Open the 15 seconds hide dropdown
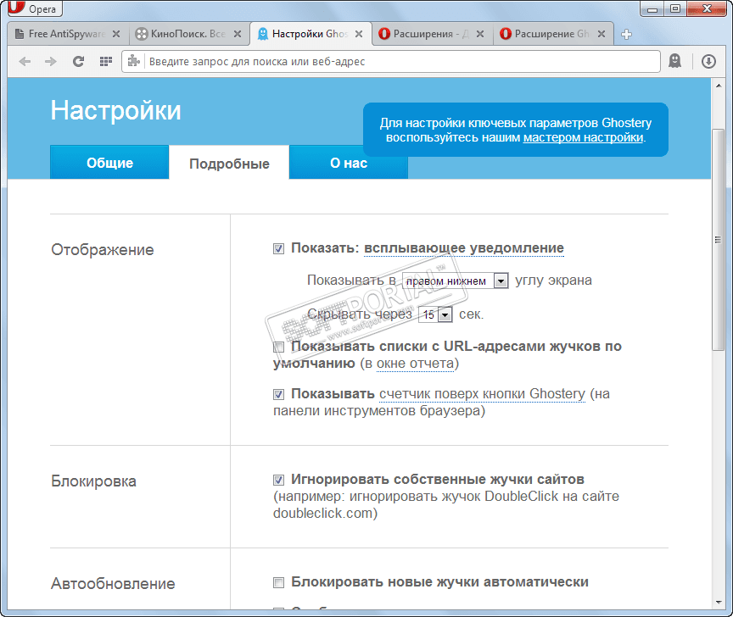This screenshot has height=617, width=733. pos(436,314)
